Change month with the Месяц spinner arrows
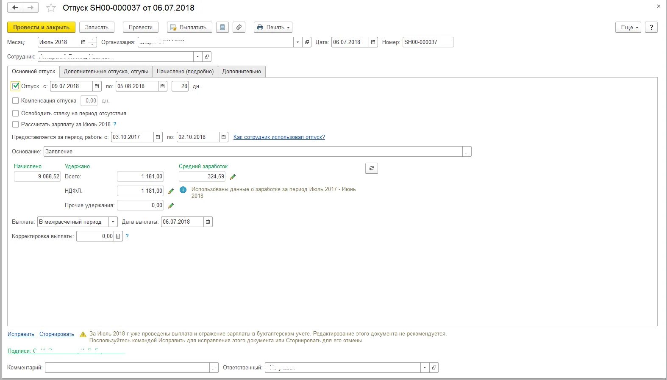Image resolution: width=667 pixels, height=380 pixels. (x=92, y=42)
